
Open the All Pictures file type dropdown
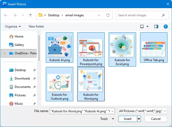[x=142, y=111]
